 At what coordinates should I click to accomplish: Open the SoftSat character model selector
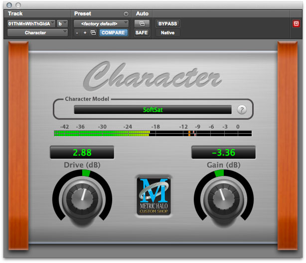coord(153,110)
